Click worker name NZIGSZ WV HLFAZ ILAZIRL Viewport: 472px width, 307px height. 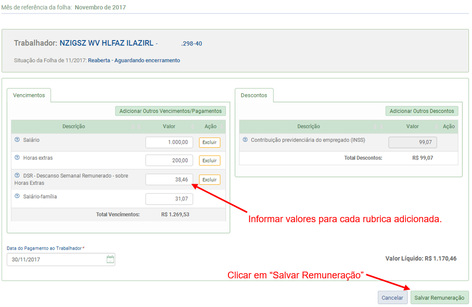click(x=107, y=43)
